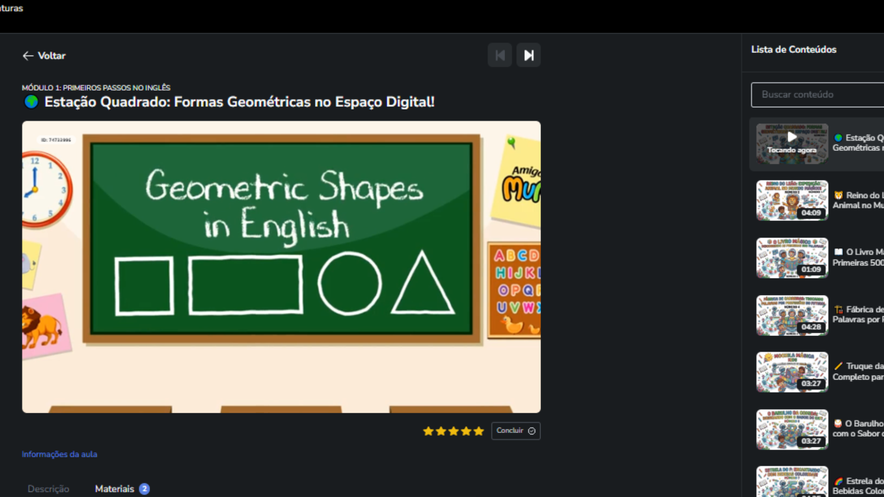
Task: Click the Geometric Shapes video player
Action: pyautogui.click(x=281, y=267)
